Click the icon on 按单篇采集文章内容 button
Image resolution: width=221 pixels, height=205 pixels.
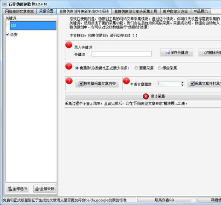point(81,83)
